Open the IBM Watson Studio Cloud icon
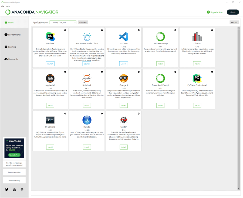The height and width of the screenshot is (198, 243). click(x=87, y=36)
